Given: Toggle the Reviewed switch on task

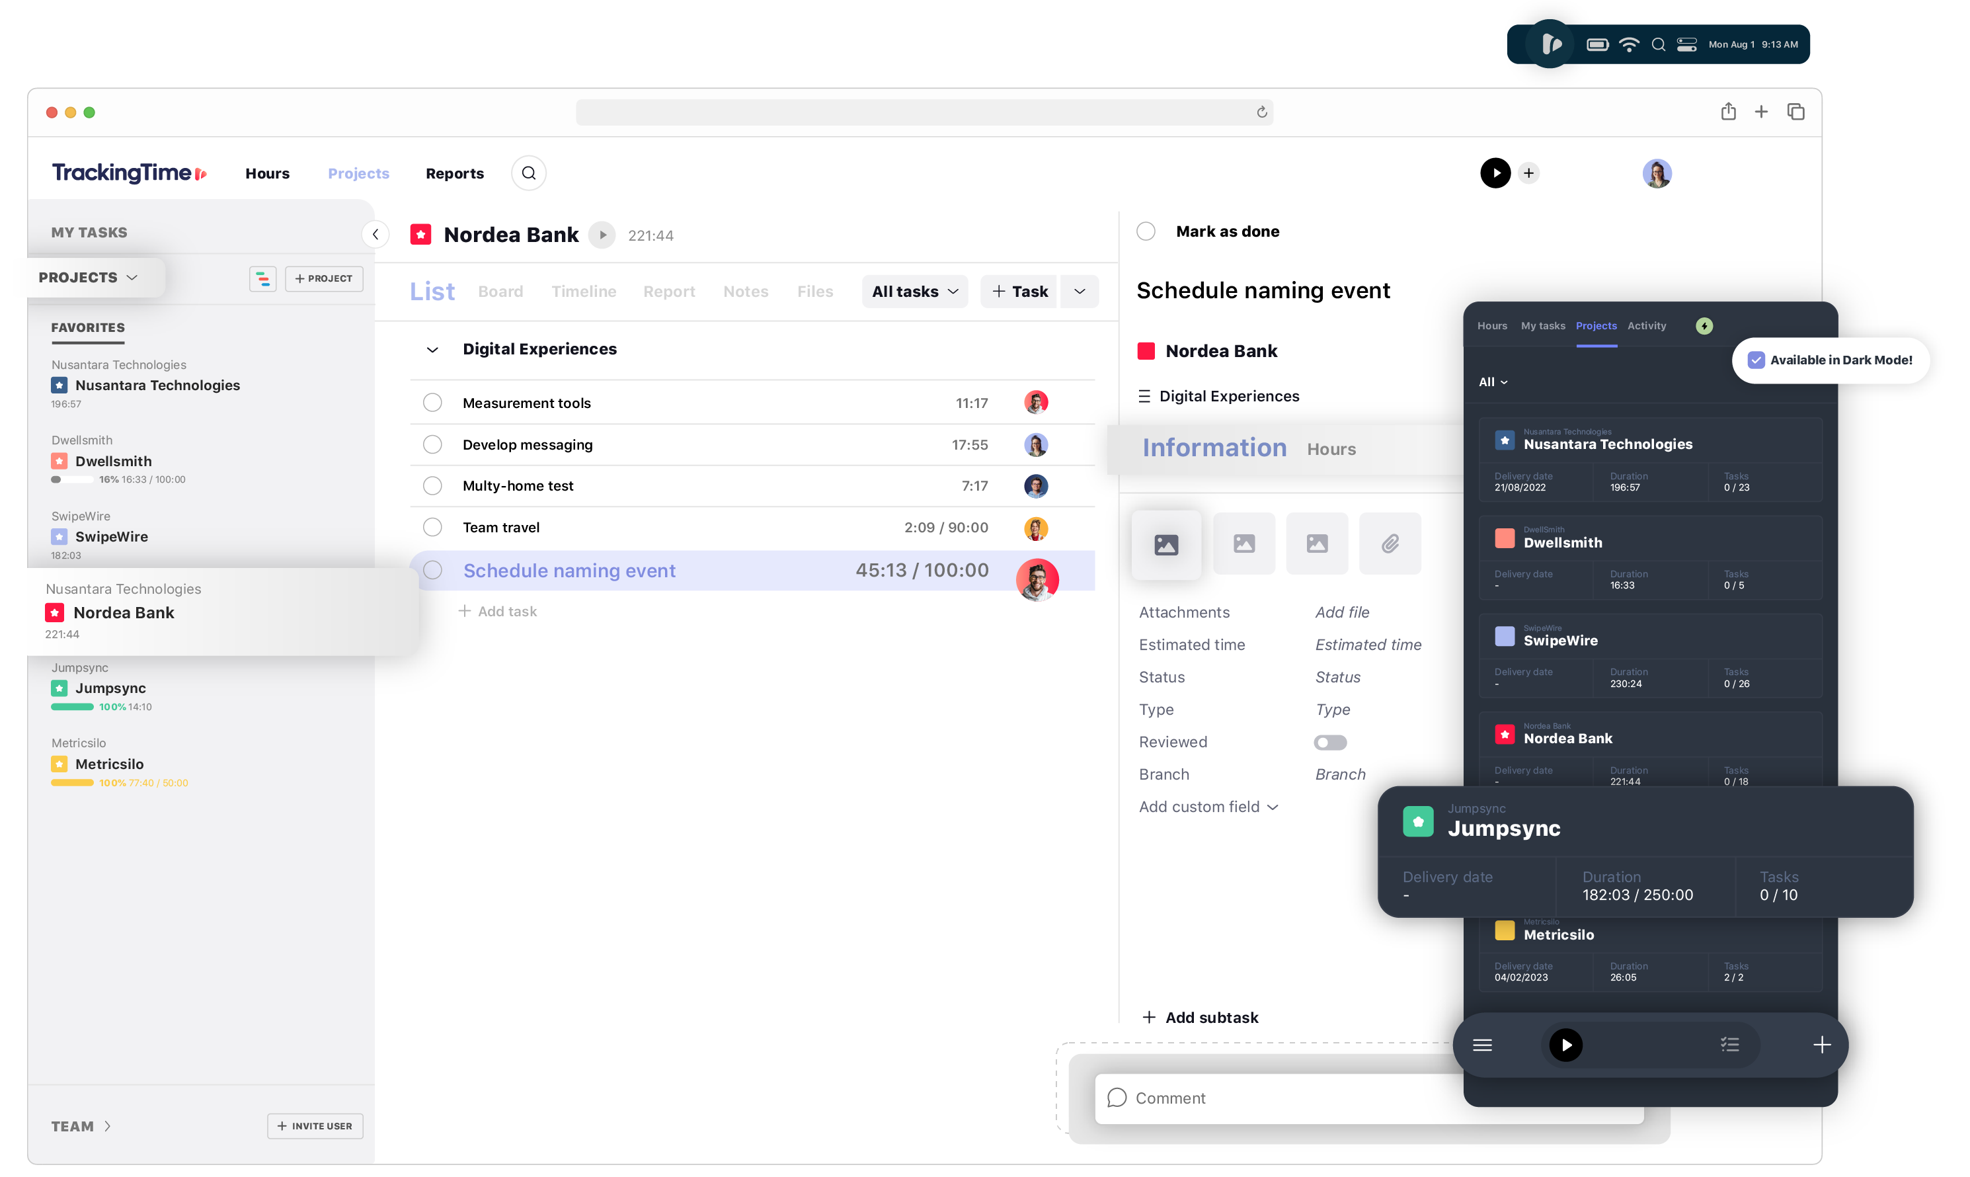Looking at the screenshot, I should [x=1329, y=741].
